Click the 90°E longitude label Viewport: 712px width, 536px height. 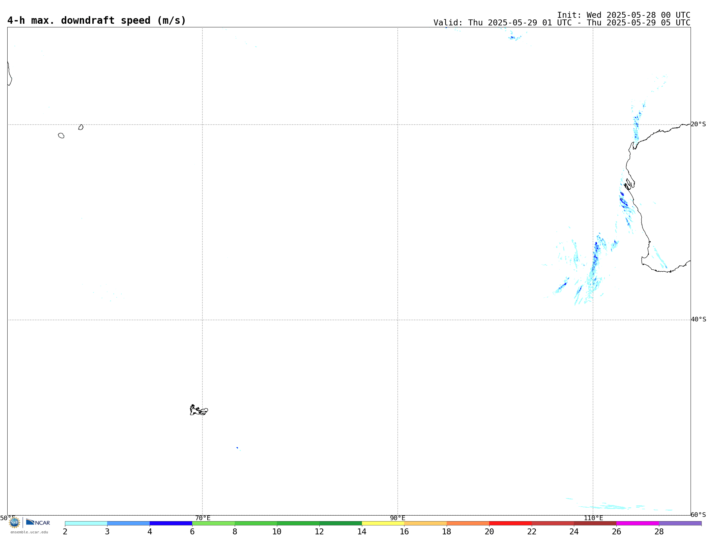pos(398,518)
